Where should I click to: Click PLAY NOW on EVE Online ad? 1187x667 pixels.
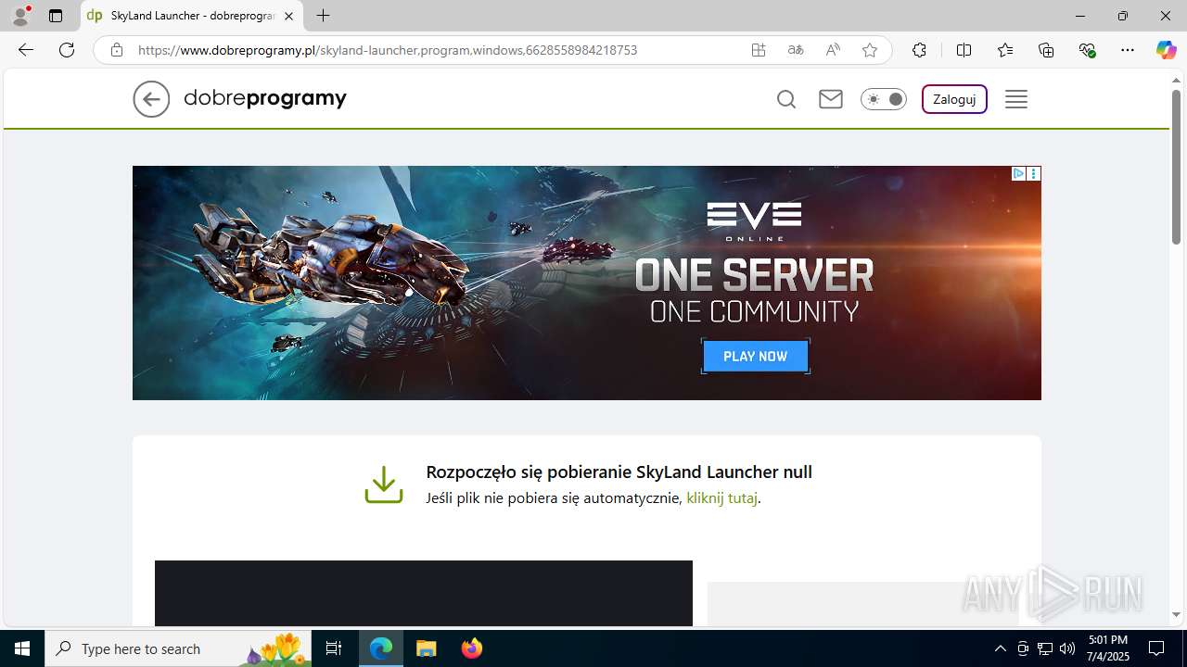pos(756,357)
